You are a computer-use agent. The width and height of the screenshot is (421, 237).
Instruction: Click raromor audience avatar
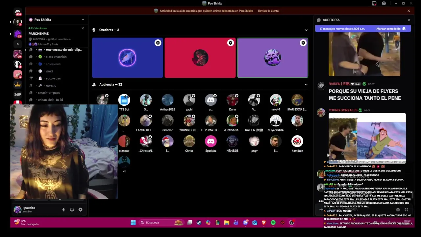[x=167, y=121]
